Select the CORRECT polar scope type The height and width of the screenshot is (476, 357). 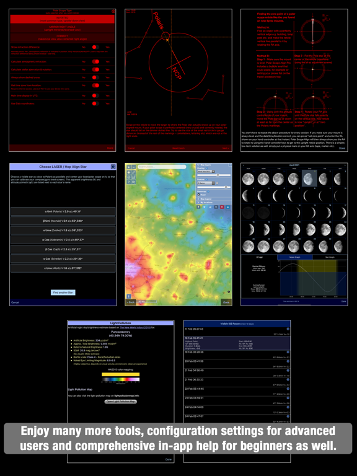[x=62, y=38]
